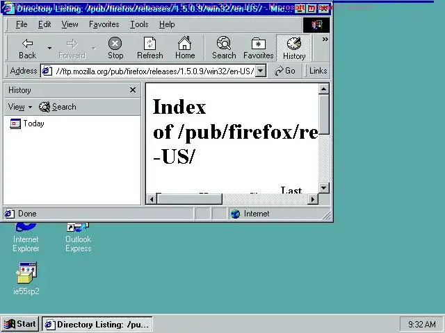Click inside the Address URL field

pos(154,71)
